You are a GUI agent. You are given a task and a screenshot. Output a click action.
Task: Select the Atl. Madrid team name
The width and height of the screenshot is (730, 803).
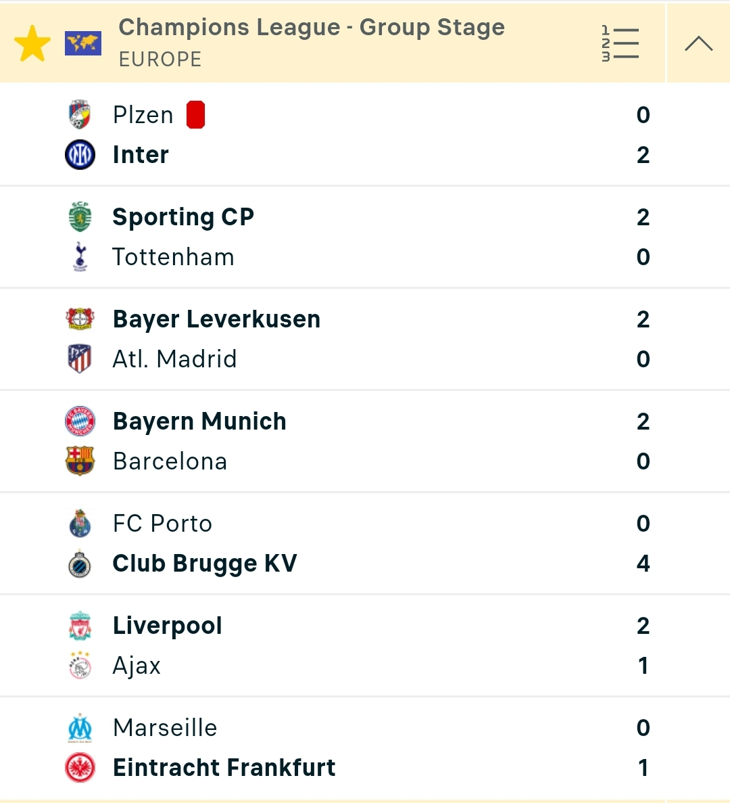[x=174, y=359]
